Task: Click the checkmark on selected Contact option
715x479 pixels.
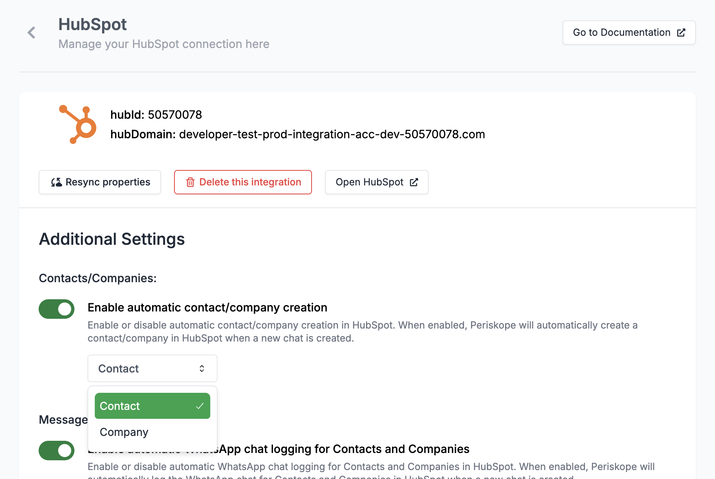Action: [200, 406]
